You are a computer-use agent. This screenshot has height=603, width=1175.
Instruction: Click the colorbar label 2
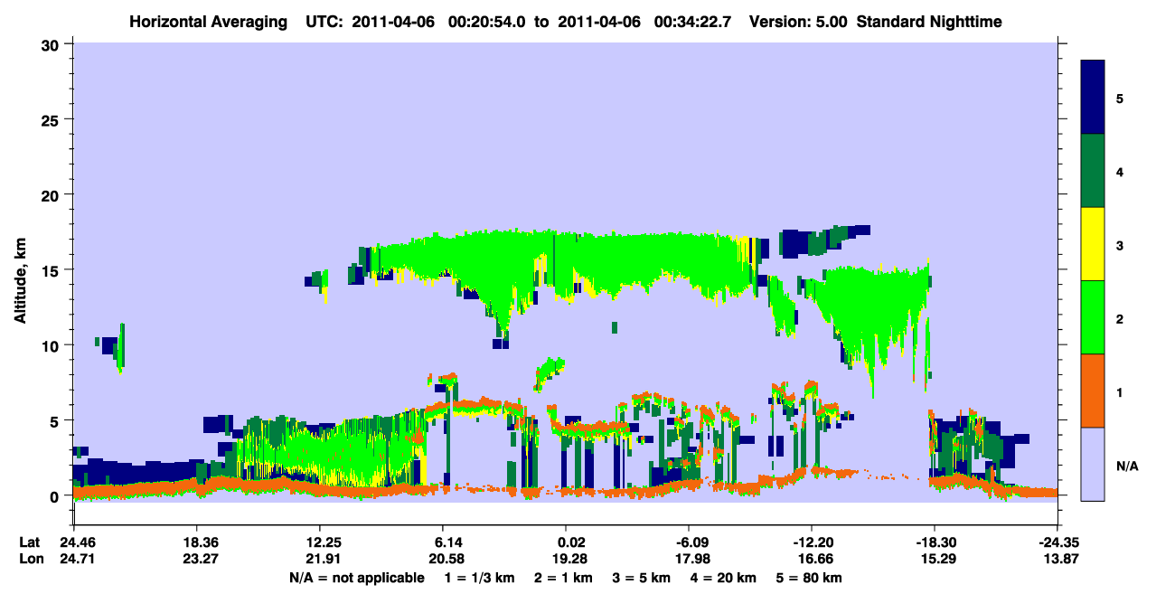pyautogui.click(x=1120, y=318)
